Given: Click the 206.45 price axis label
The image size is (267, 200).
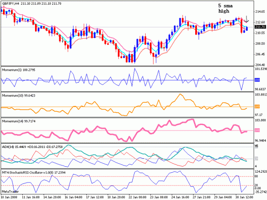Looking at the screenshot, I should pos(260,55).
